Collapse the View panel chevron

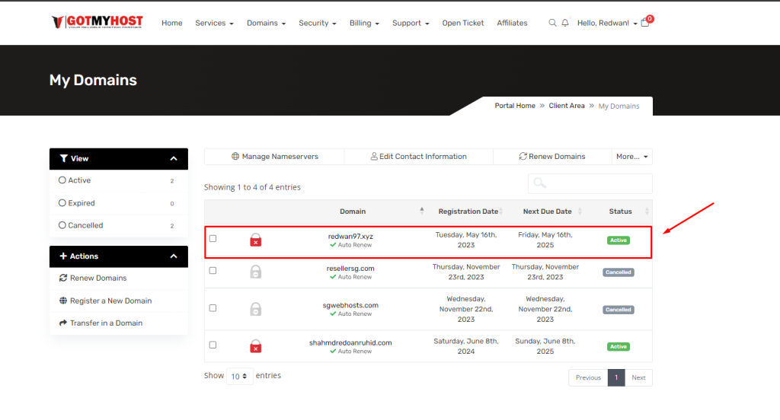coord(174,159)
